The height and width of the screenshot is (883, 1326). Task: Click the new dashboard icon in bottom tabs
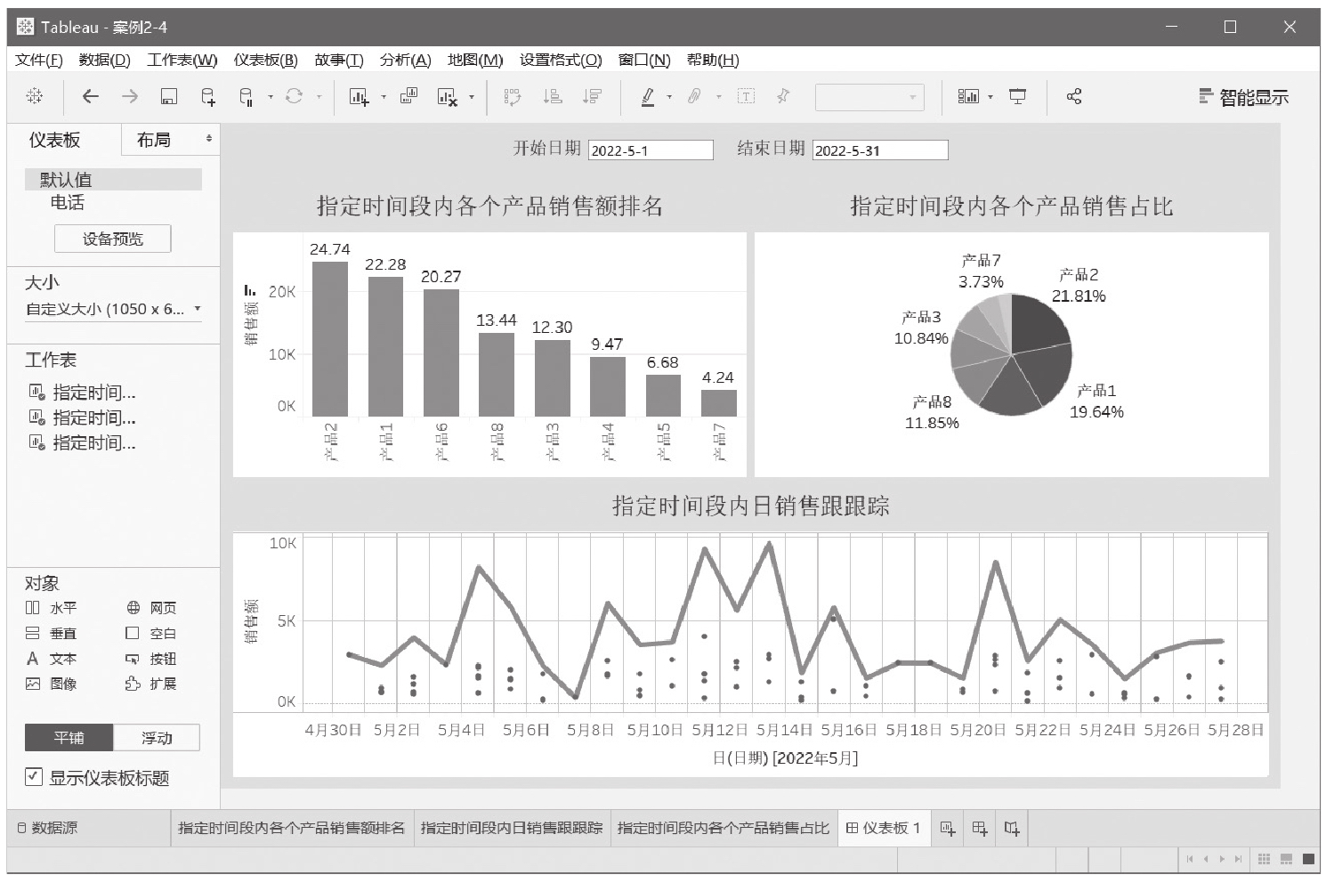980,829
